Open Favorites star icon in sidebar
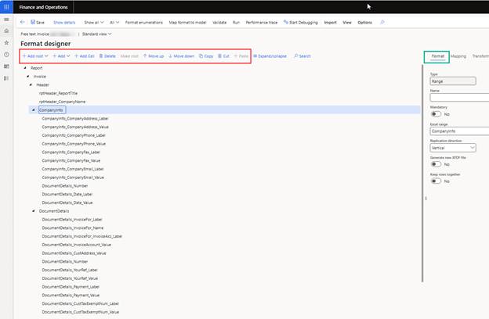The image size is (489, 319). 6,42
